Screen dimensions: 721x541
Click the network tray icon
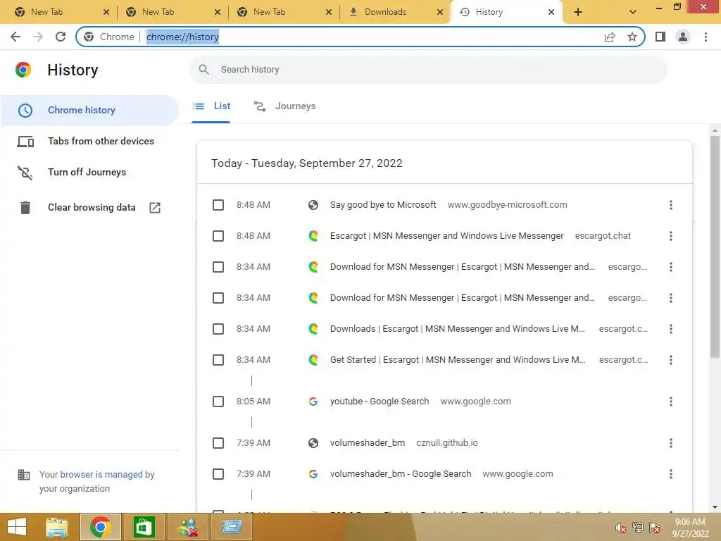638,528
